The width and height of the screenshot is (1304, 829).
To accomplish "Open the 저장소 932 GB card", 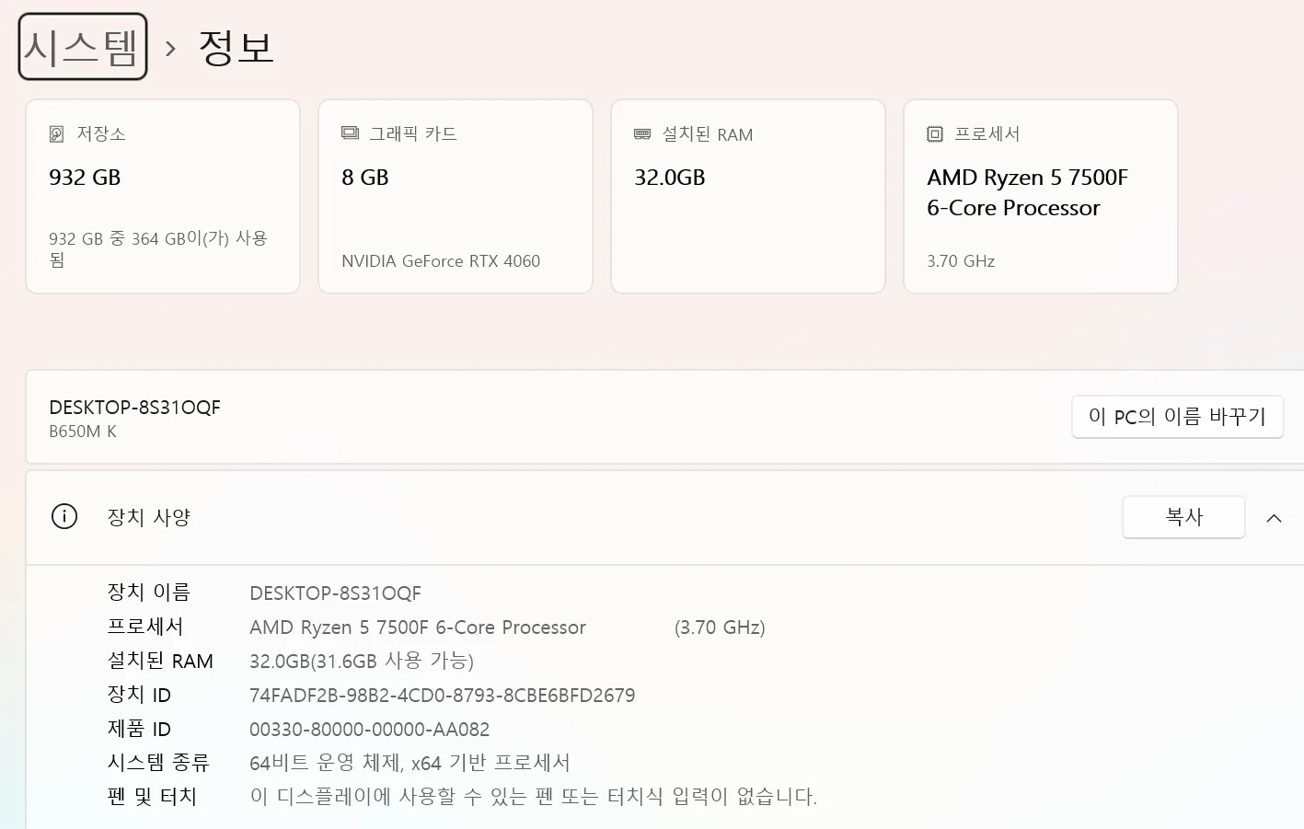I will coord(163,197).
